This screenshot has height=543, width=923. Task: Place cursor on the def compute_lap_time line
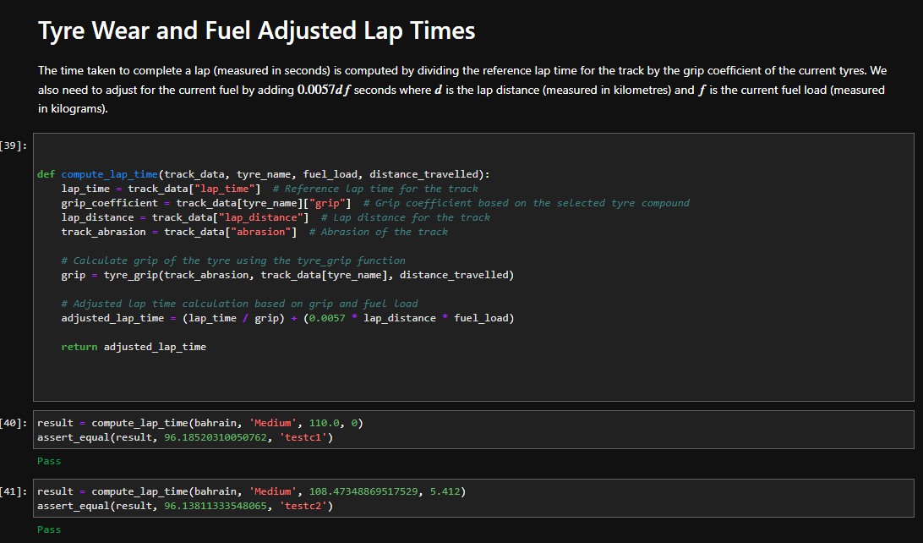pos(263,174)
